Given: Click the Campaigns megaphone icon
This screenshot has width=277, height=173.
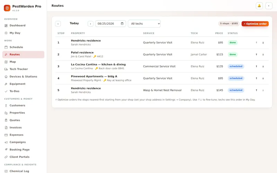Looking at the screenshot, I should pyautogui.click(x=6, y=142).
